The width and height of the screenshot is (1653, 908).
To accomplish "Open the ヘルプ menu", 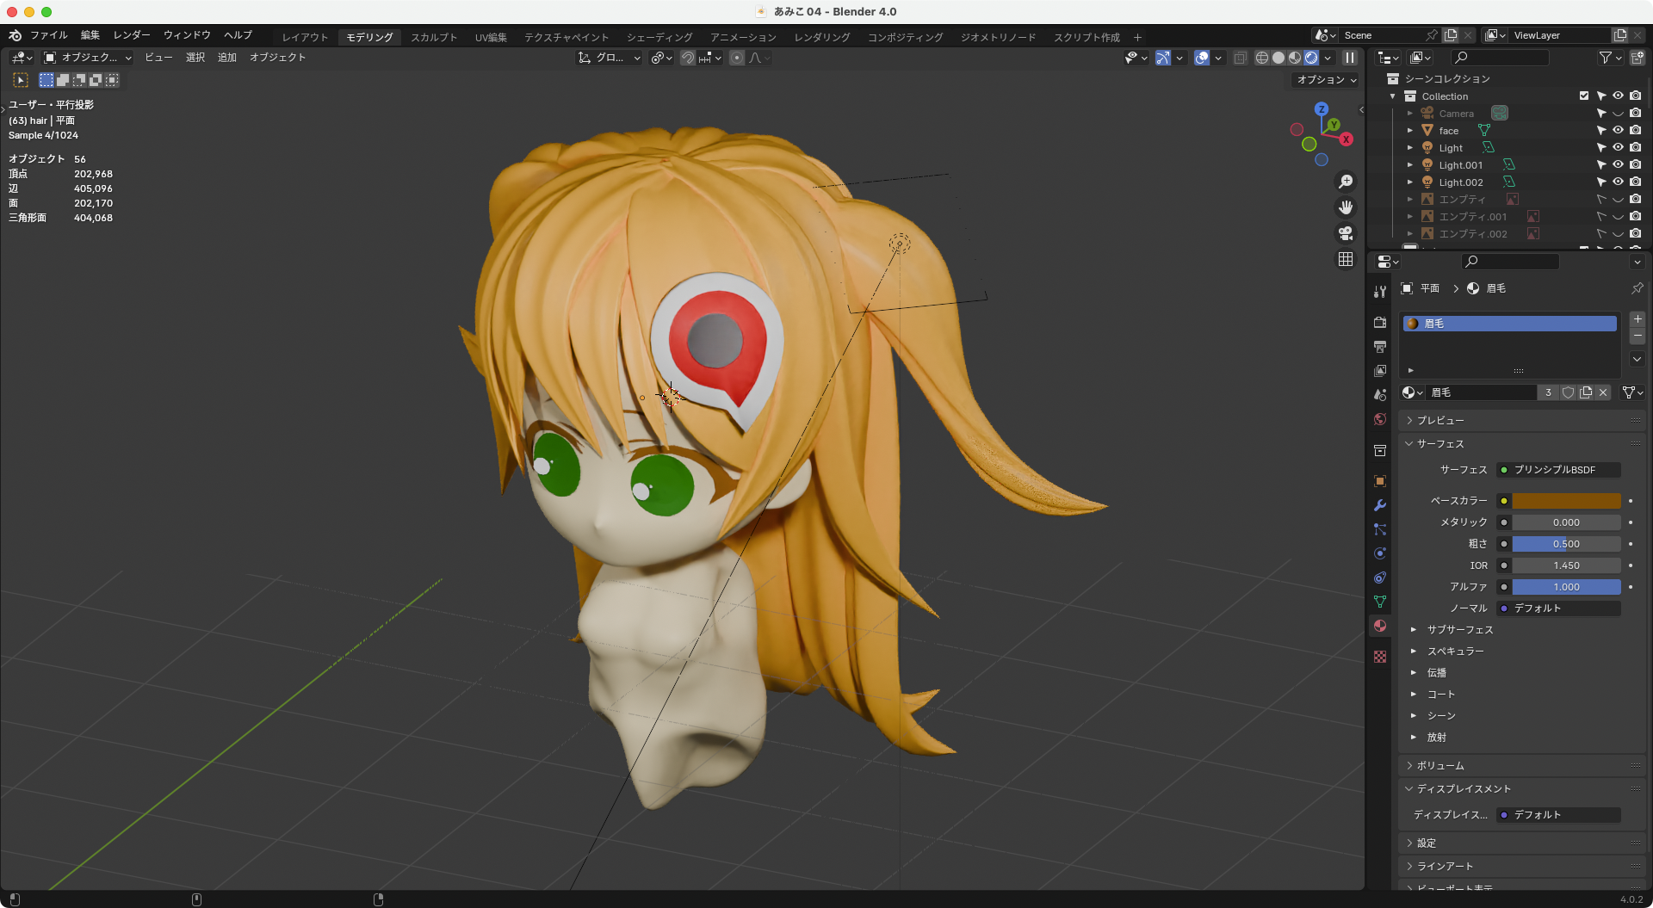I will [x=238, y=35].
